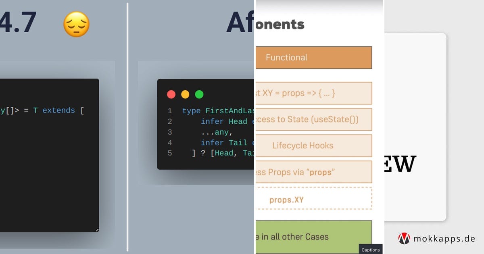
Task: Click code line "infer Tail"
Action: pyautogui.click(x=227, y=143)
